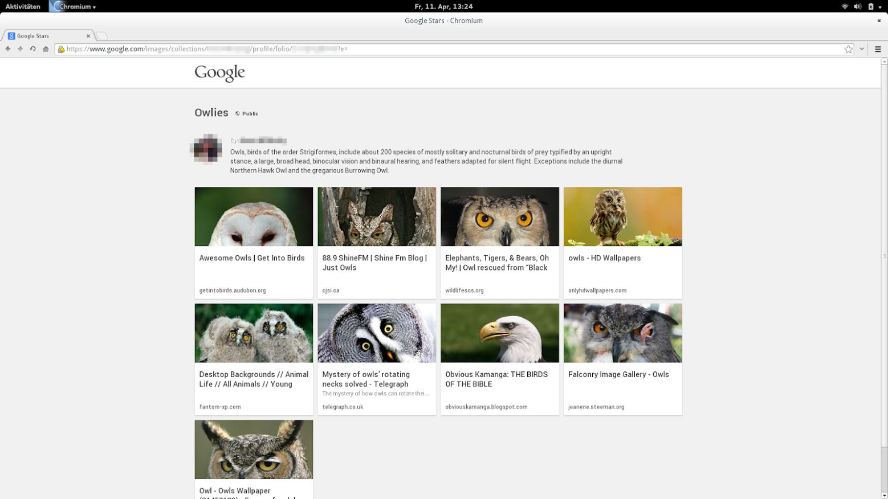Viewport: 888px width, 499px height.
Task: Expand the dropdown arrow beside bookmark star
Action: coord(862,49)
